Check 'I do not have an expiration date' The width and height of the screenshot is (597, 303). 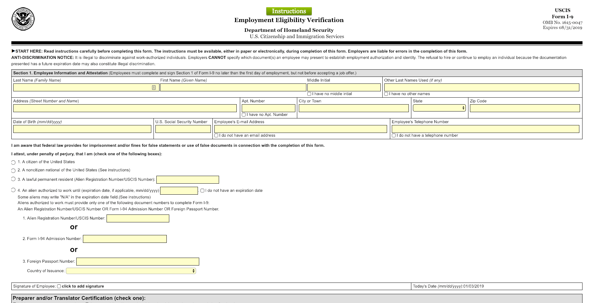coord(202,191)
